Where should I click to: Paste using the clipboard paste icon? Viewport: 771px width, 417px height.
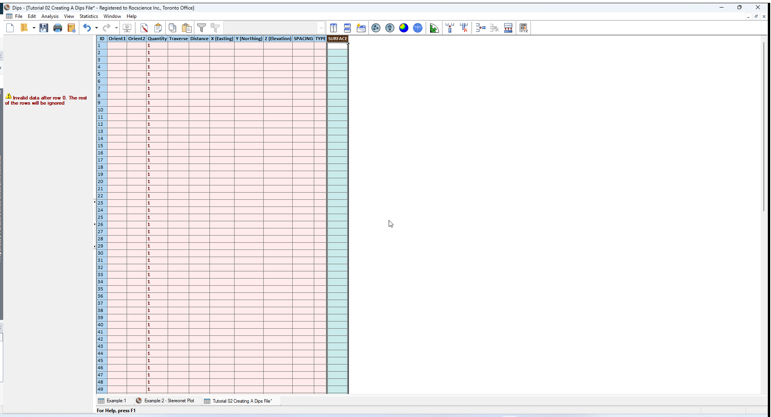click(x=186, y=28)
